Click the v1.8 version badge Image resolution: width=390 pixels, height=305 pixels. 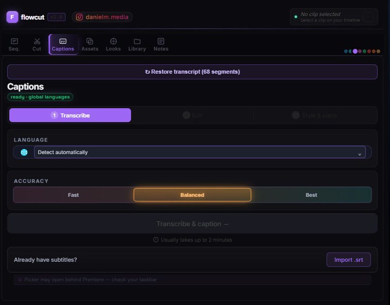tap(56, 17)
